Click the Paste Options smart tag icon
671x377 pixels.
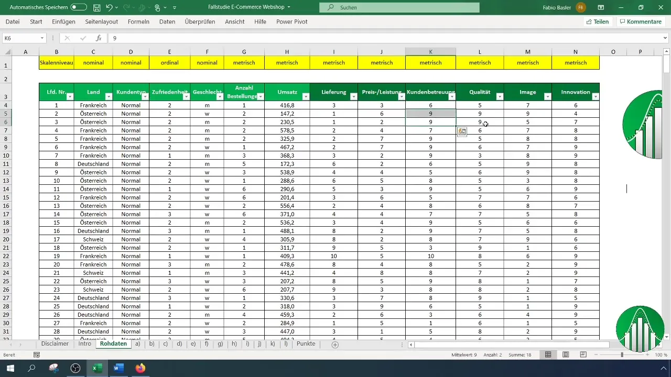pos(462,132)
